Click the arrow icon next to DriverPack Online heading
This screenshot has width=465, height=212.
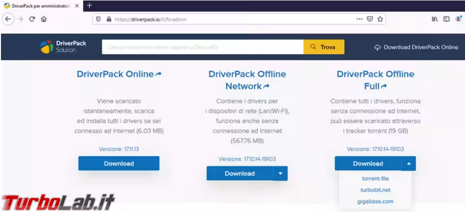159,74
